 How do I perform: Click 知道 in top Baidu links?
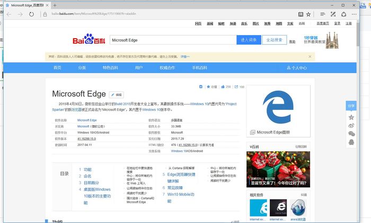pyautogui.click(x=233, y=23)
